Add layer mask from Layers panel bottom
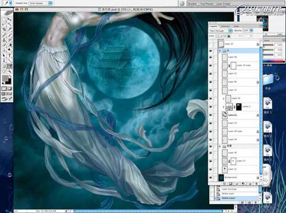286x213 pixels. (231, 184)
